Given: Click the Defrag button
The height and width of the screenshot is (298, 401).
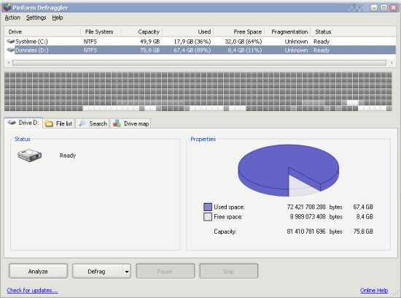Looking at the screenshot, I should click(x=97, y=271).
